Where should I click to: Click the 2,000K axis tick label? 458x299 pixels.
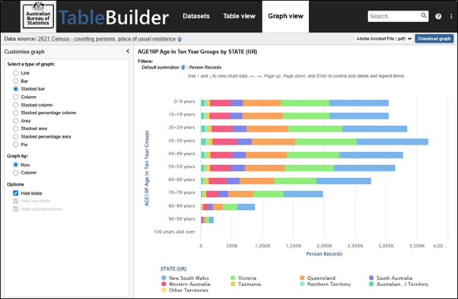click(325, 247)
